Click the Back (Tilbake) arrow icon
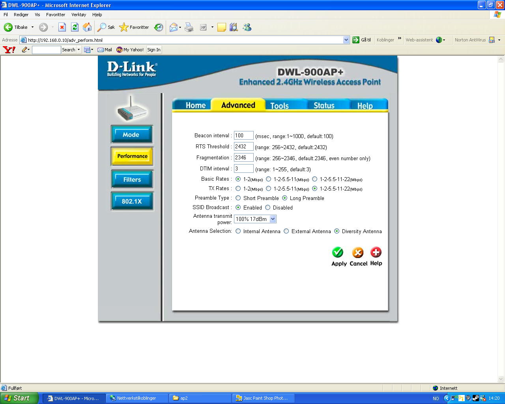This screenshot has width=505, height=404. 8,27
